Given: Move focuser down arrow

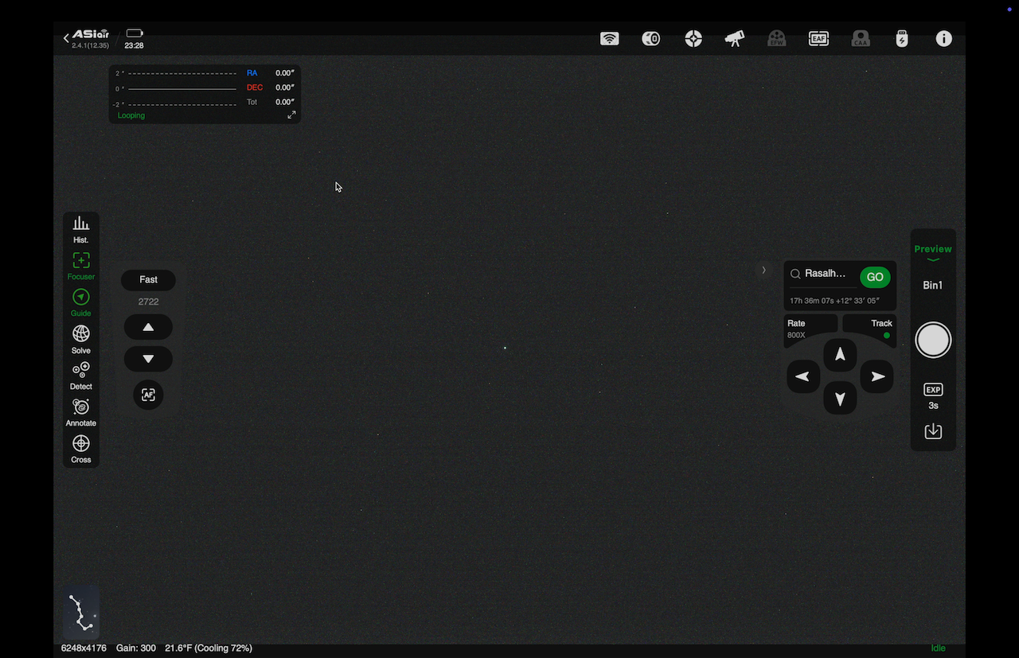Looking at the screenshot, I should [148, 359].
